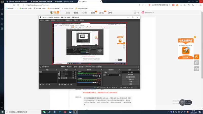203x114 pixels.
Task: Click the home icon on right floating bar
Action: 196,63
